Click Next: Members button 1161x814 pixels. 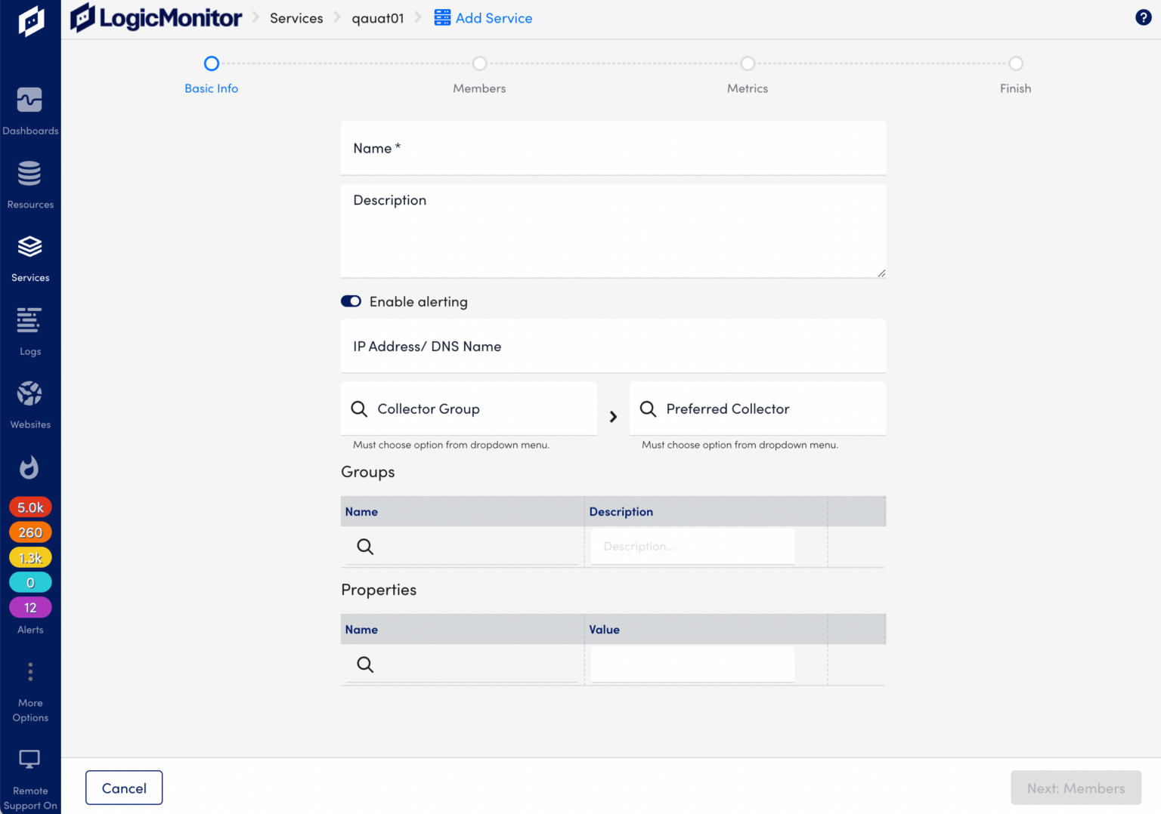click(x=1076, y=787)
